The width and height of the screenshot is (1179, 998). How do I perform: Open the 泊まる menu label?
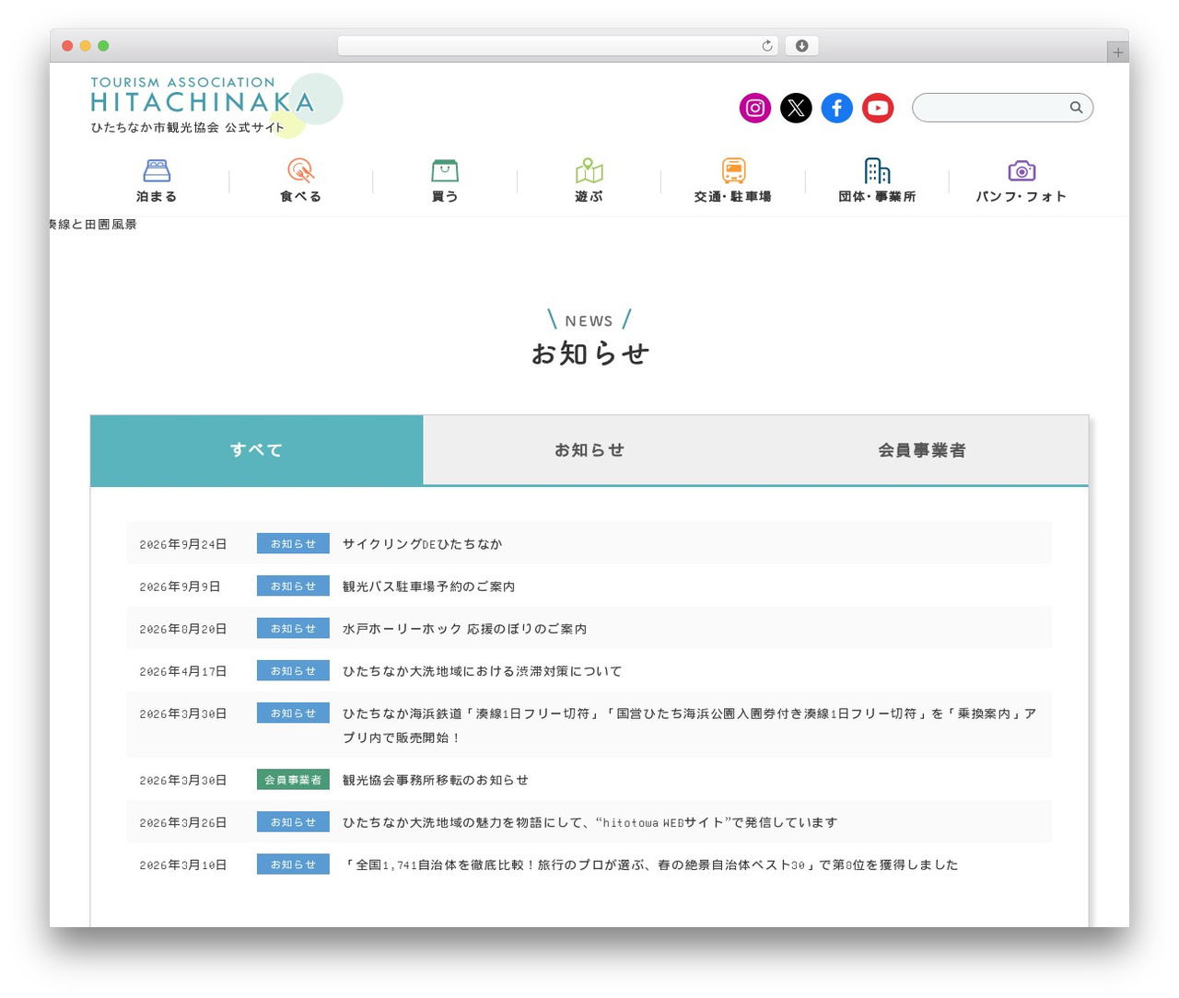click(x=157, y=196)
